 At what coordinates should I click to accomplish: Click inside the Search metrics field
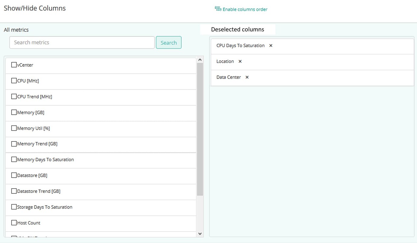pyautogui.click(x=82, y=42)
